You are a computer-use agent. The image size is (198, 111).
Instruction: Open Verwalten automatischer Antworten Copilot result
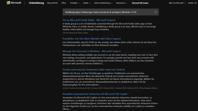[95, 94]
